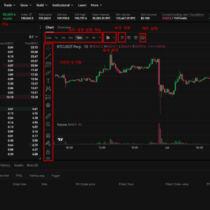The height and width of the screenshot is (210, 210).
Task: Select the crosshair cursor tool
Action: pyautogui.click(x=48, y=48)
